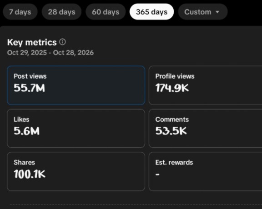Switch to the 28 days range

tap(61, 12)
